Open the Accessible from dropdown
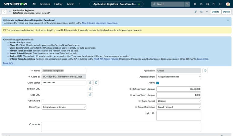The height and width of the screenshot is (136, 233). pos(179,77)
